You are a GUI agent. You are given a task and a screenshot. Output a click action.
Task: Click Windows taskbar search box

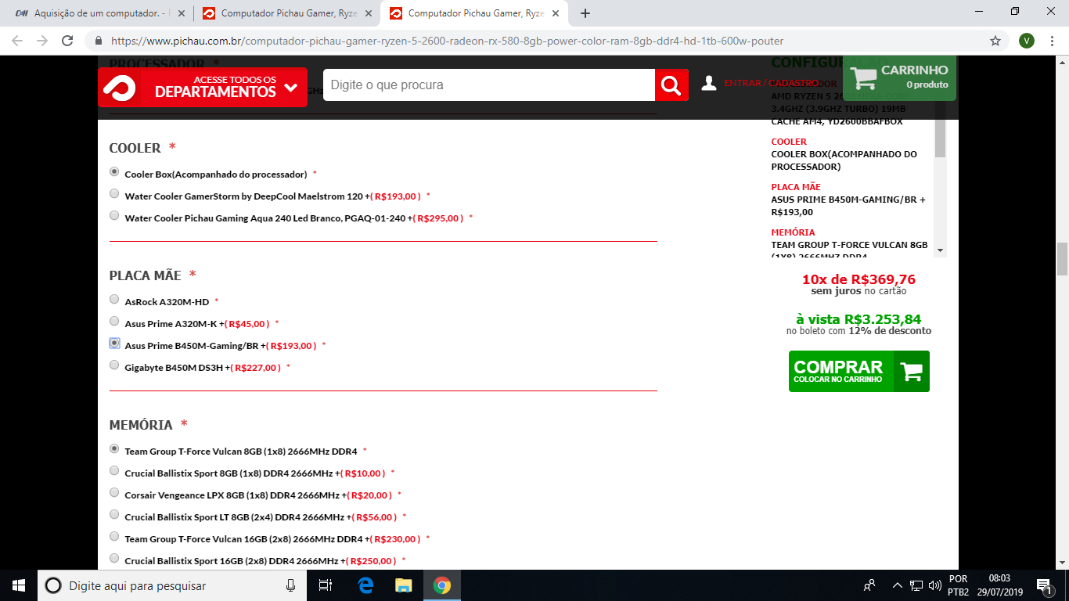[x=172, y=585]
